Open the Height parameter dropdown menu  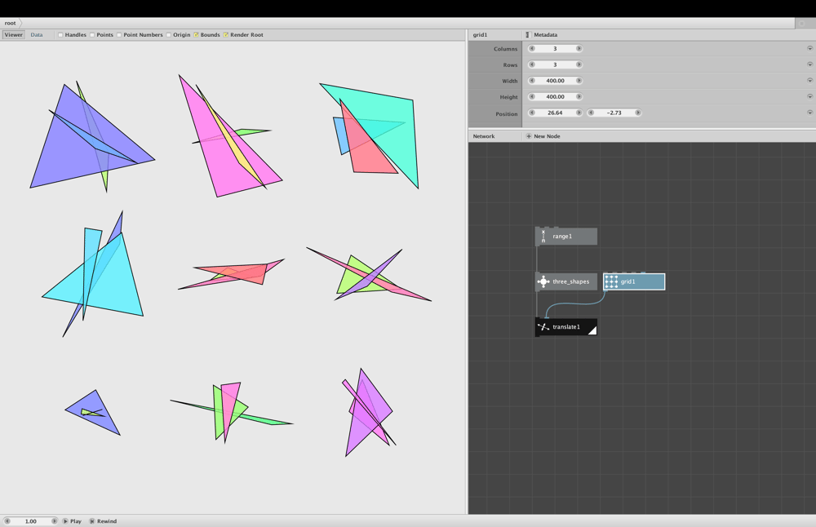click(809, 97)
